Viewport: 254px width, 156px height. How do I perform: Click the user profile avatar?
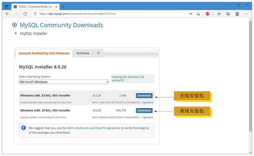[237, 14]
